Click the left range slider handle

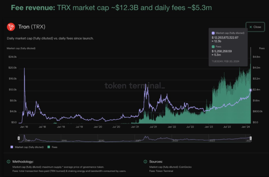point(19,138)
